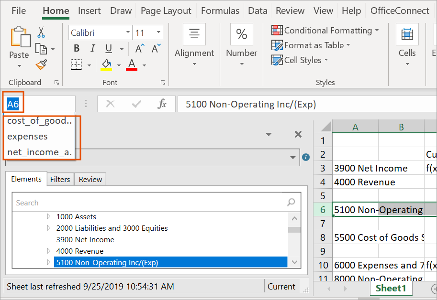Image resolution: width=437 pixels, height=300 pixels.
Task: Apply red font color
Action: (x=132, y=65)
